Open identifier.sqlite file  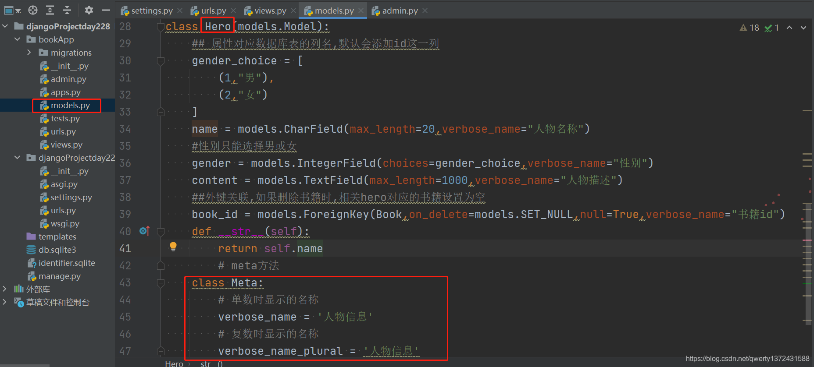tap(61, 263)
